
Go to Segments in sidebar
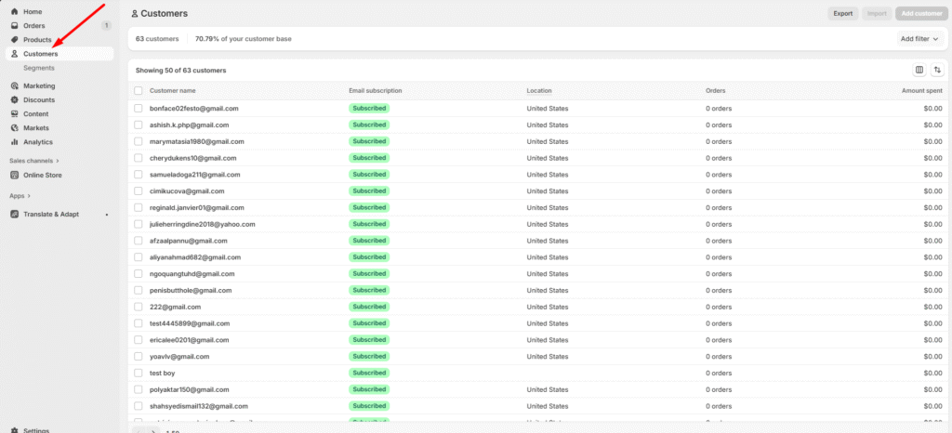pyautogui.click(x=39, y=68)
